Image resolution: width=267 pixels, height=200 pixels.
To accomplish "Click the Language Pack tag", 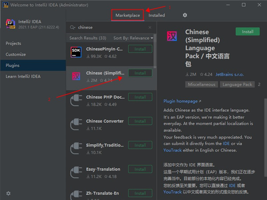I will coord(237,84).
